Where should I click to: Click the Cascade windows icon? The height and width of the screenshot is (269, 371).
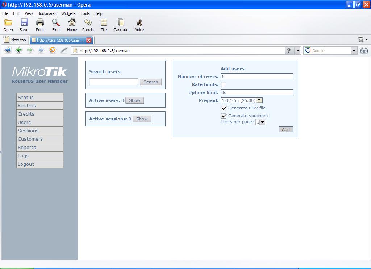(121, 22)
